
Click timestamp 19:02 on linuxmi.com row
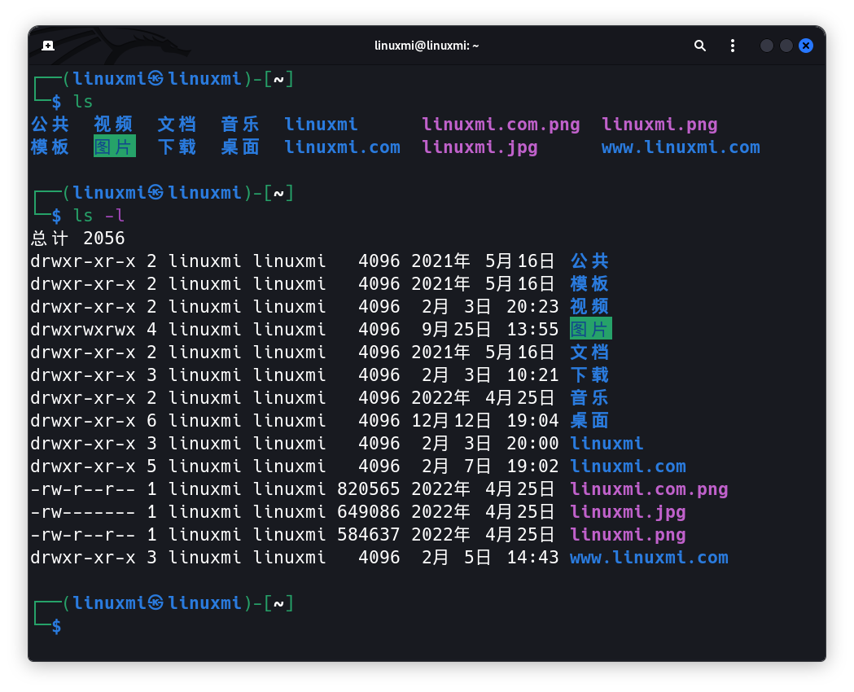(532, 466)
